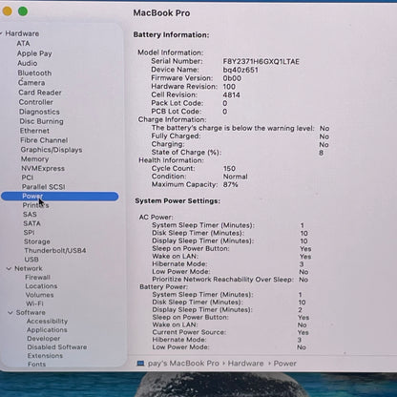Select Thunderbolt/USB4 in sidebar

55,250
